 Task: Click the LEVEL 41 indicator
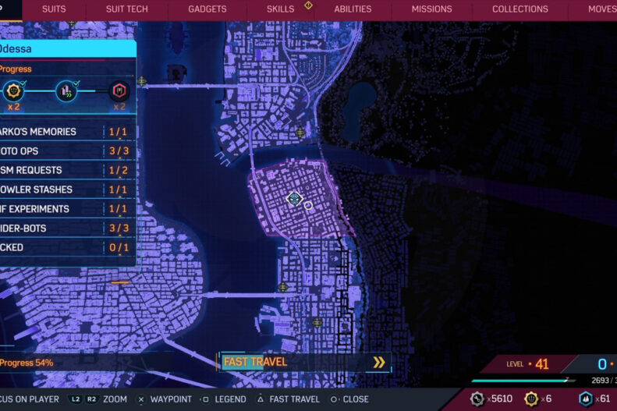pos(527,364)
